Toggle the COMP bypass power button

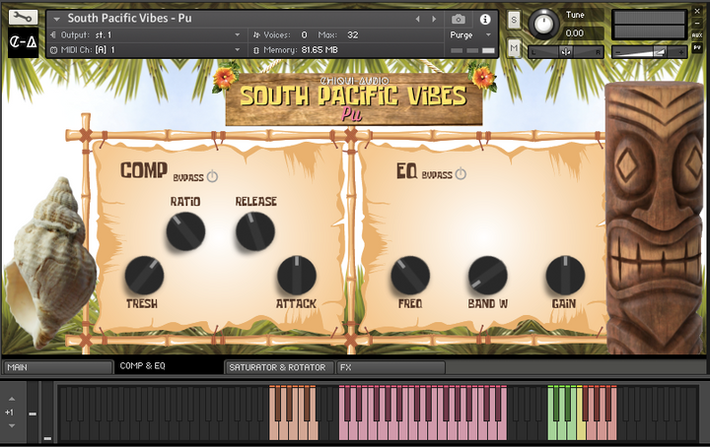[x=212, y=176]
